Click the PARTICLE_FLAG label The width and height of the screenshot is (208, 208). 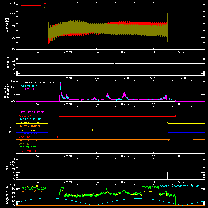click(29, 140)
